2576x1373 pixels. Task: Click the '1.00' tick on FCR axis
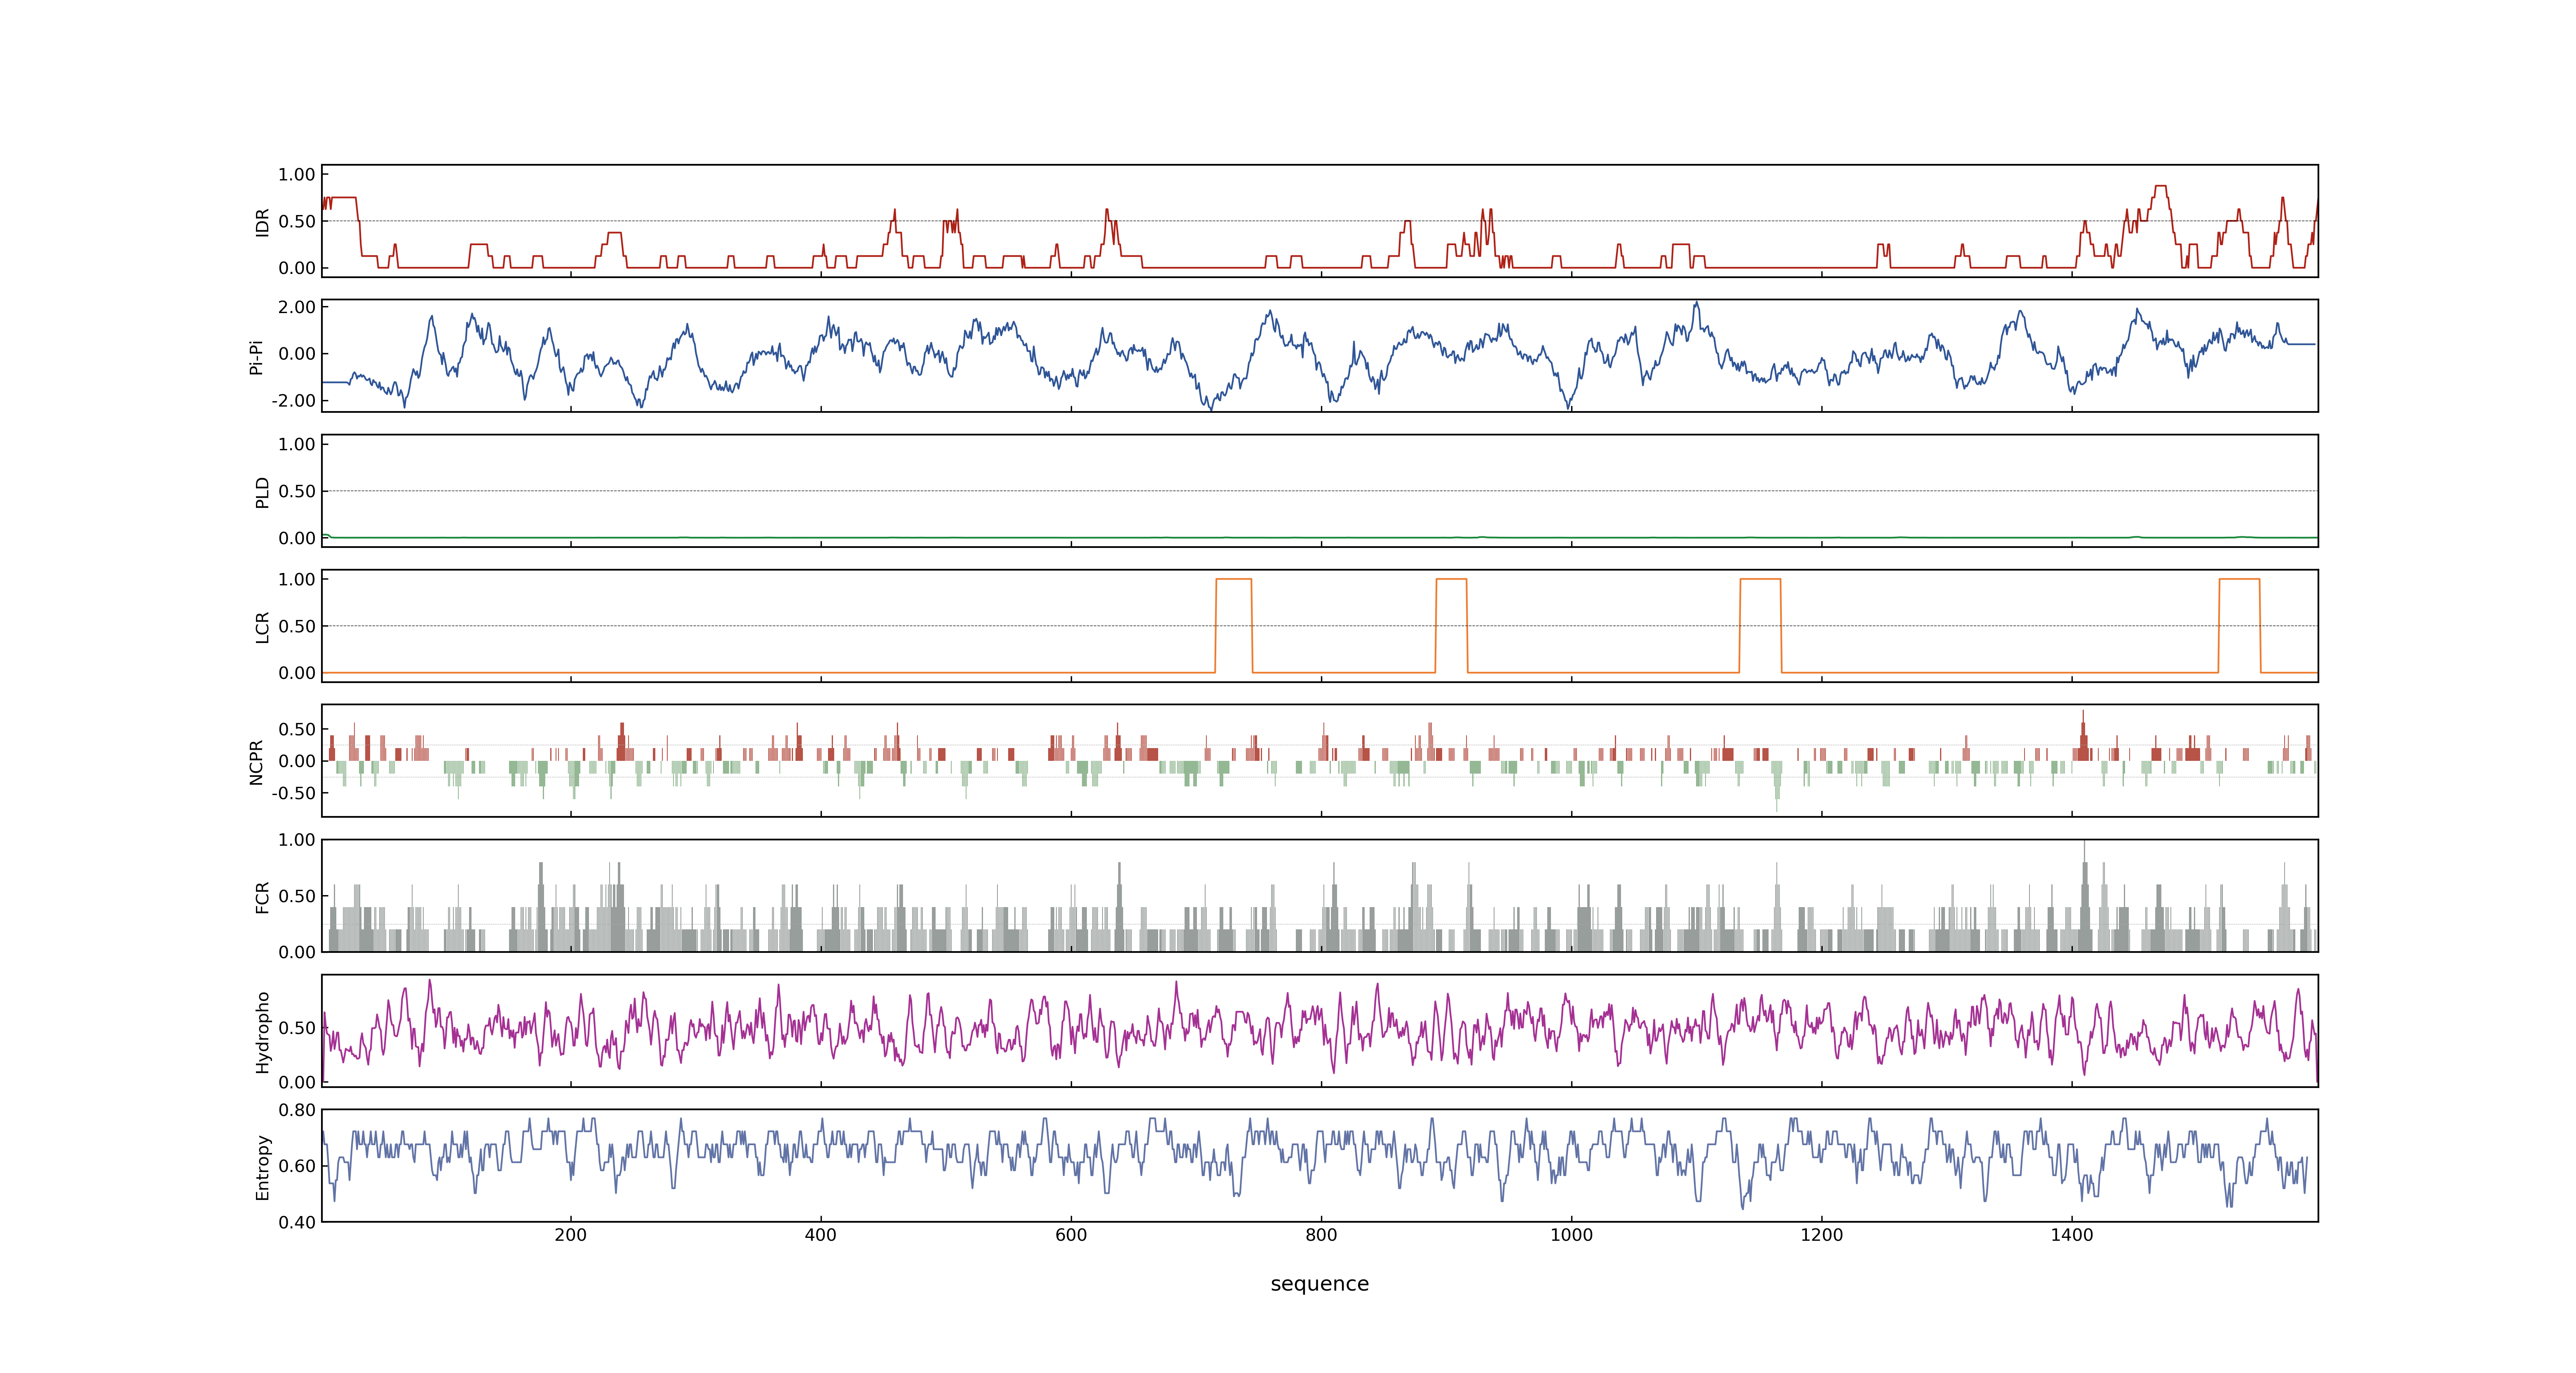coord(297,840)
